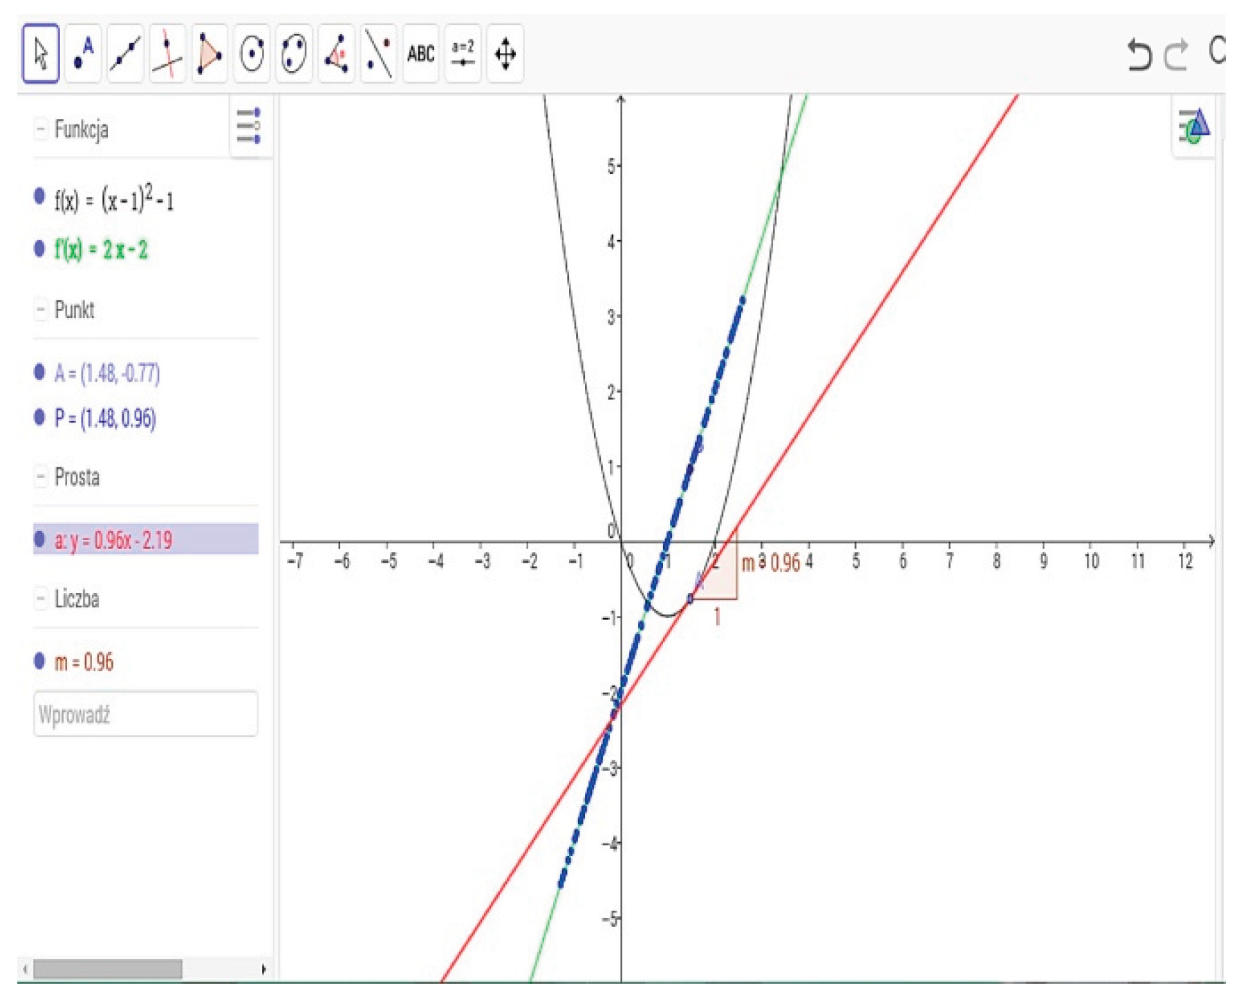
Task: Collapse the Punkt section
Action: click(40, 309)
